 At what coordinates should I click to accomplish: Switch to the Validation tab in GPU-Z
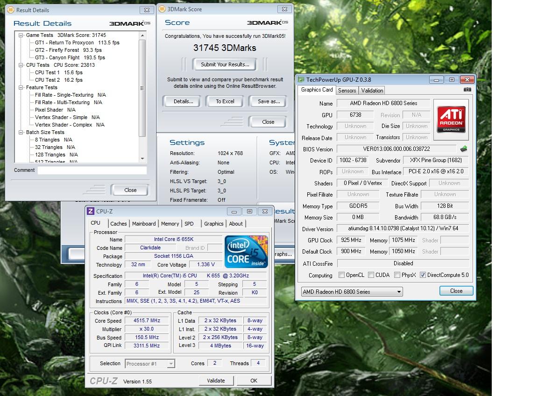point(372,91)
